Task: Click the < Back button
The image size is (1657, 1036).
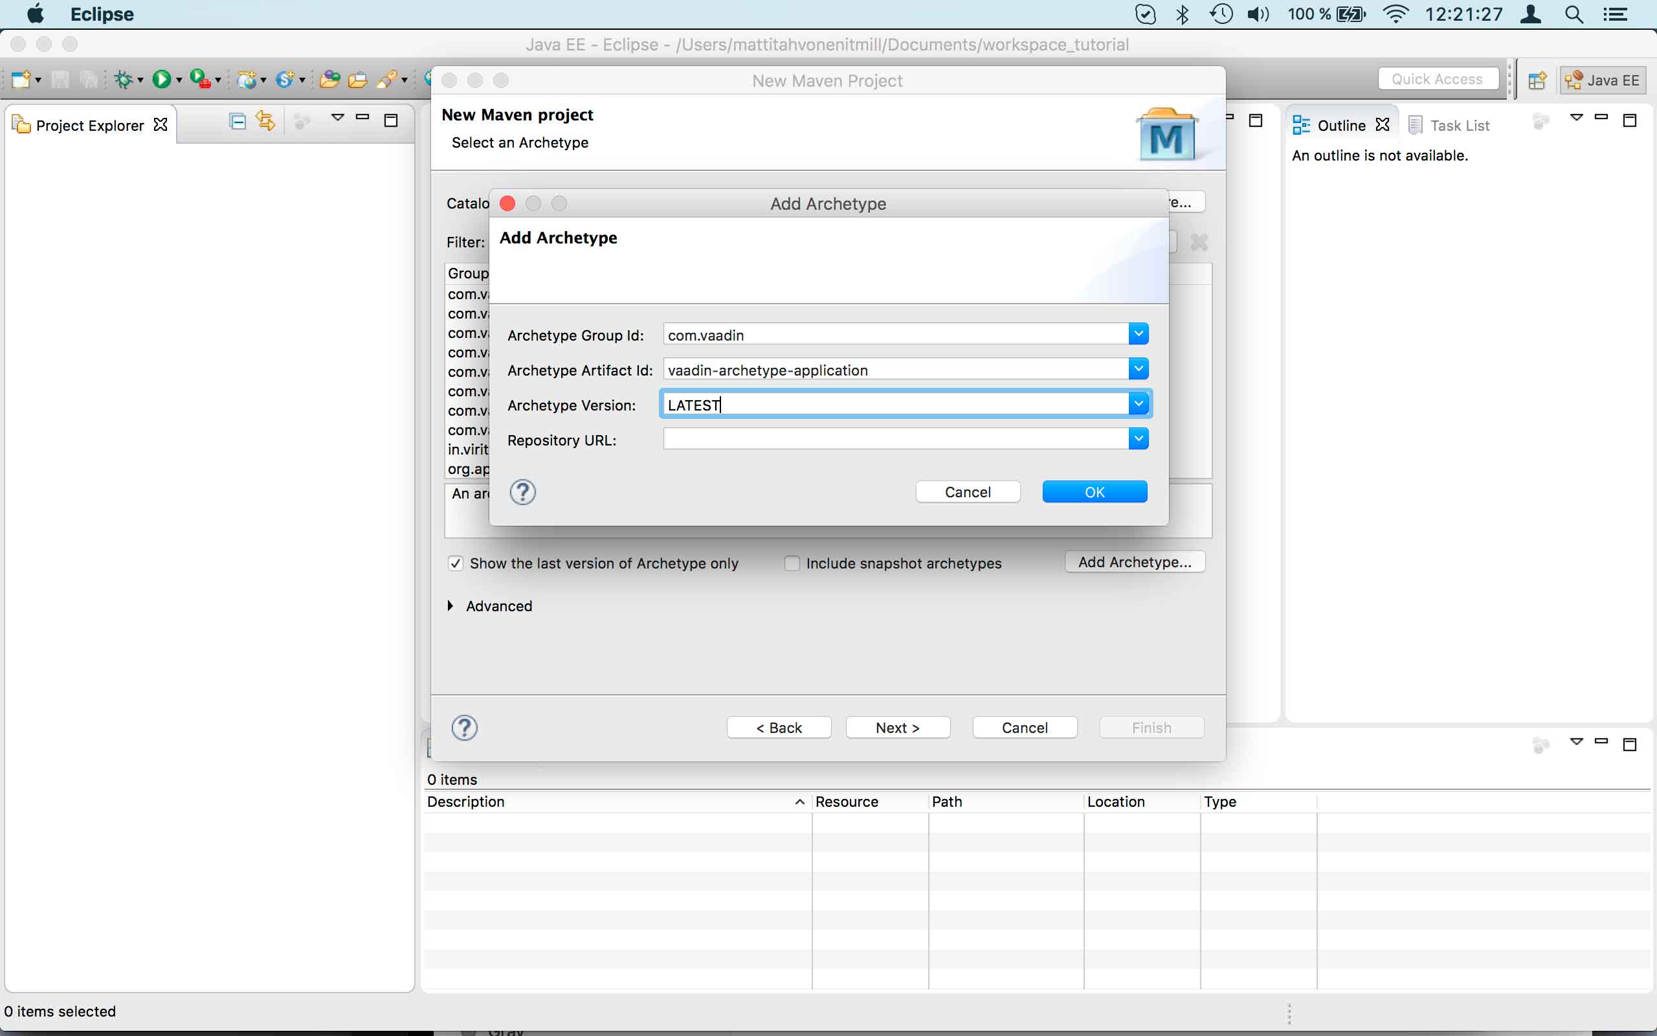Action: pos(779,728)
